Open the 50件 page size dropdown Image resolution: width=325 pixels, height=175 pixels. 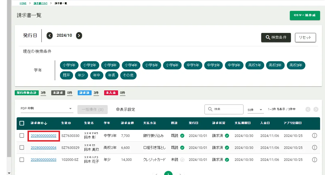[x=255, y=110]
